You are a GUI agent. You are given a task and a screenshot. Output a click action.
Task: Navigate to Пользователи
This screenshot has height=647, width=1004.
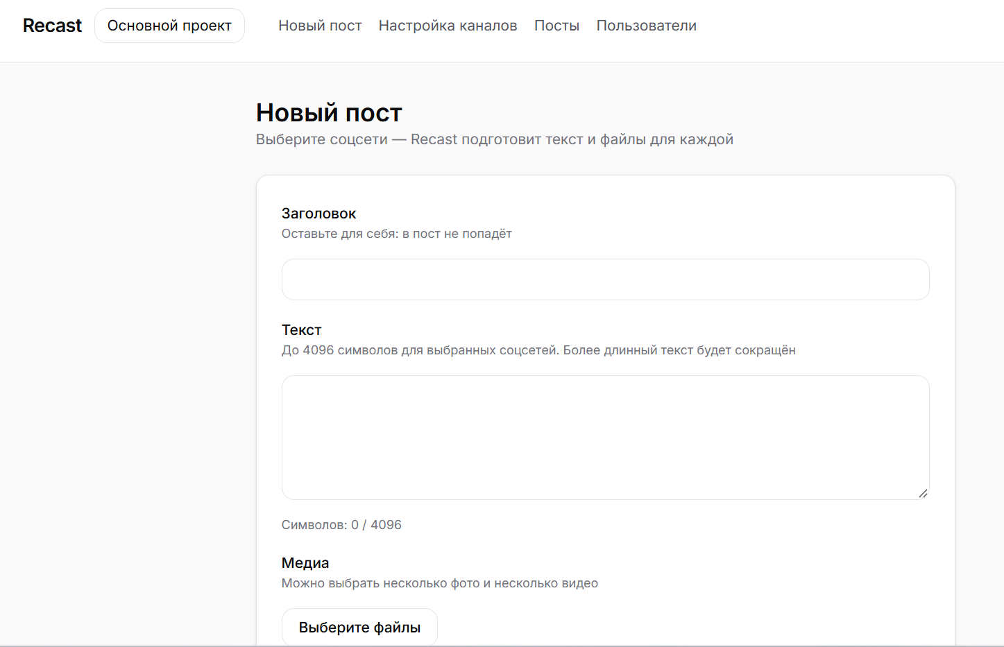pyautogui.click(x=646, y=26)
